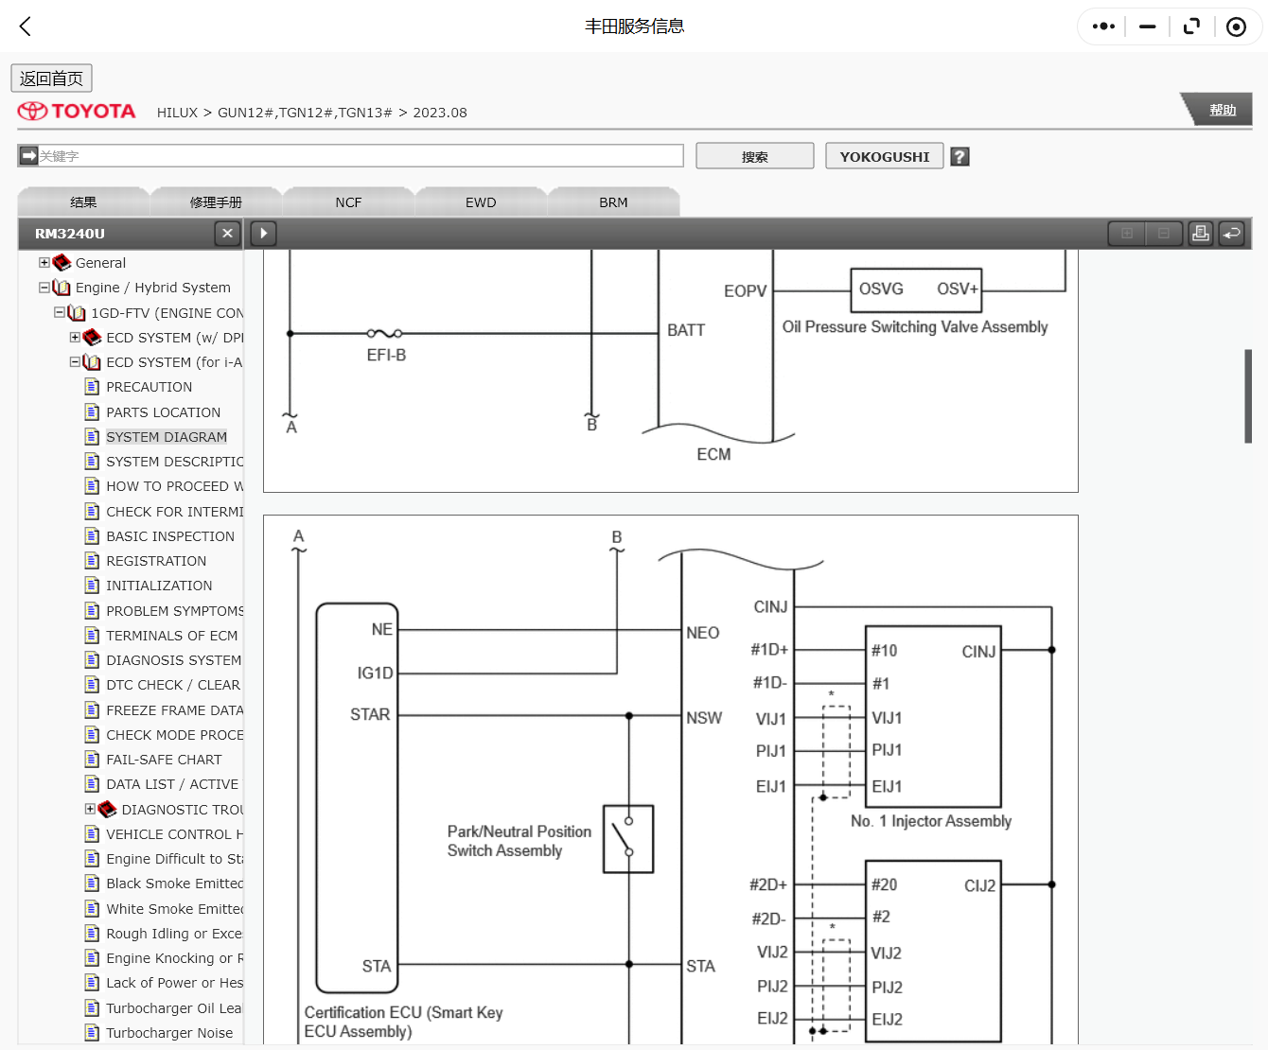Expand the General tree node
This screenshot has height=1050, width=1268.
coord(44,262)
